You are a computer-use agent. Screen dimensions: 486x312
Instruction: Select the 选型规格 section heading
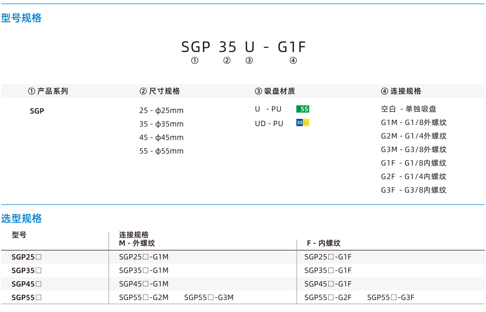pos(21,218)
